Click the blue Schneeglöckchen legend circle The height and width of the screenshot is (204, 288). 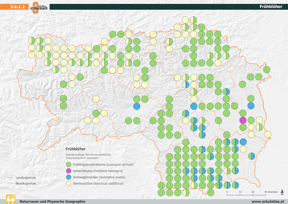pyautogui.click(x=68, y=177)
